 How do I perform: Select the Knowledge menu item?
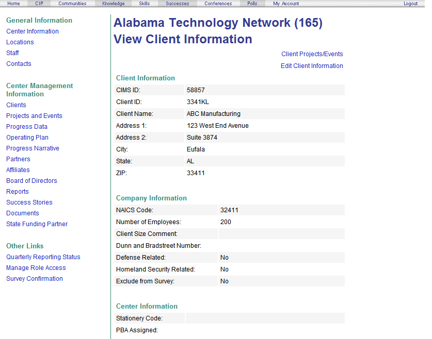pos(113,4)
